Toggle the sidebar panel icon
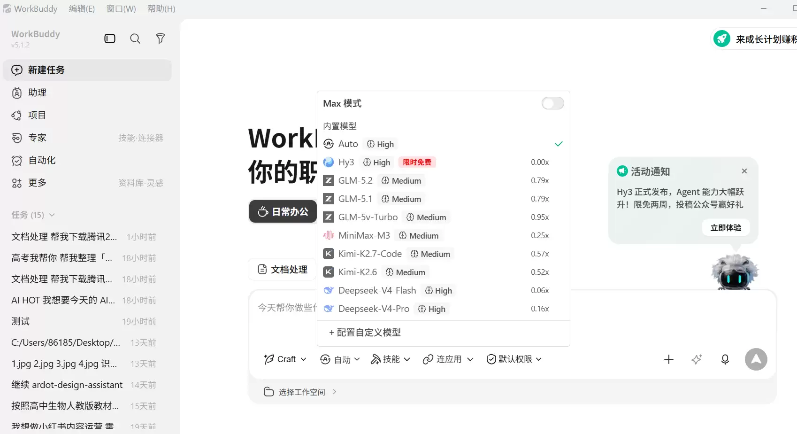The height and width of the screenshot is (434, 797). pos(110,39)
